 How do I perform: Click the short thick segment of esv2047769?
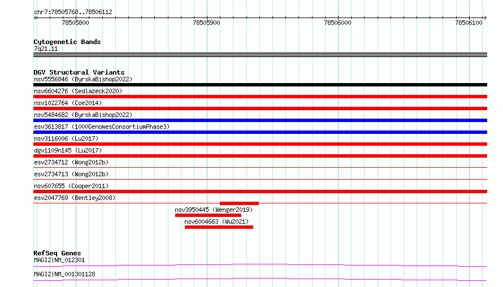point(239,203)
